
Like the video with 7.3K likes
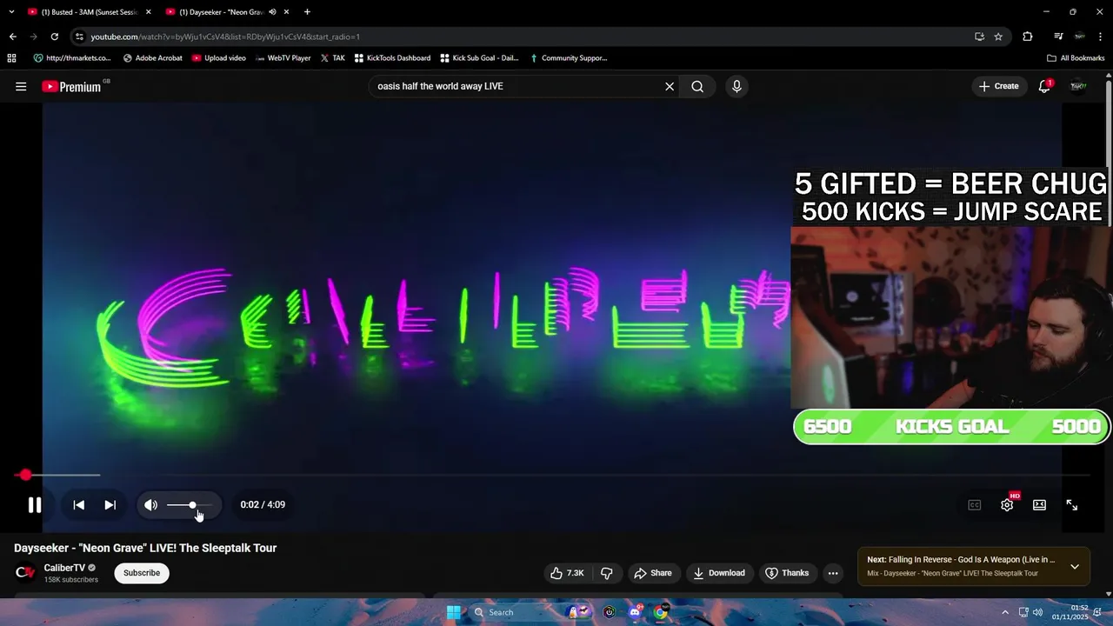tap(567, 573)
